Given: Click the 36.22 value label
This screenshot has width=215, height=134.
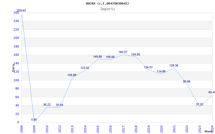Looking at the screenshot, I should click(47, 105).
